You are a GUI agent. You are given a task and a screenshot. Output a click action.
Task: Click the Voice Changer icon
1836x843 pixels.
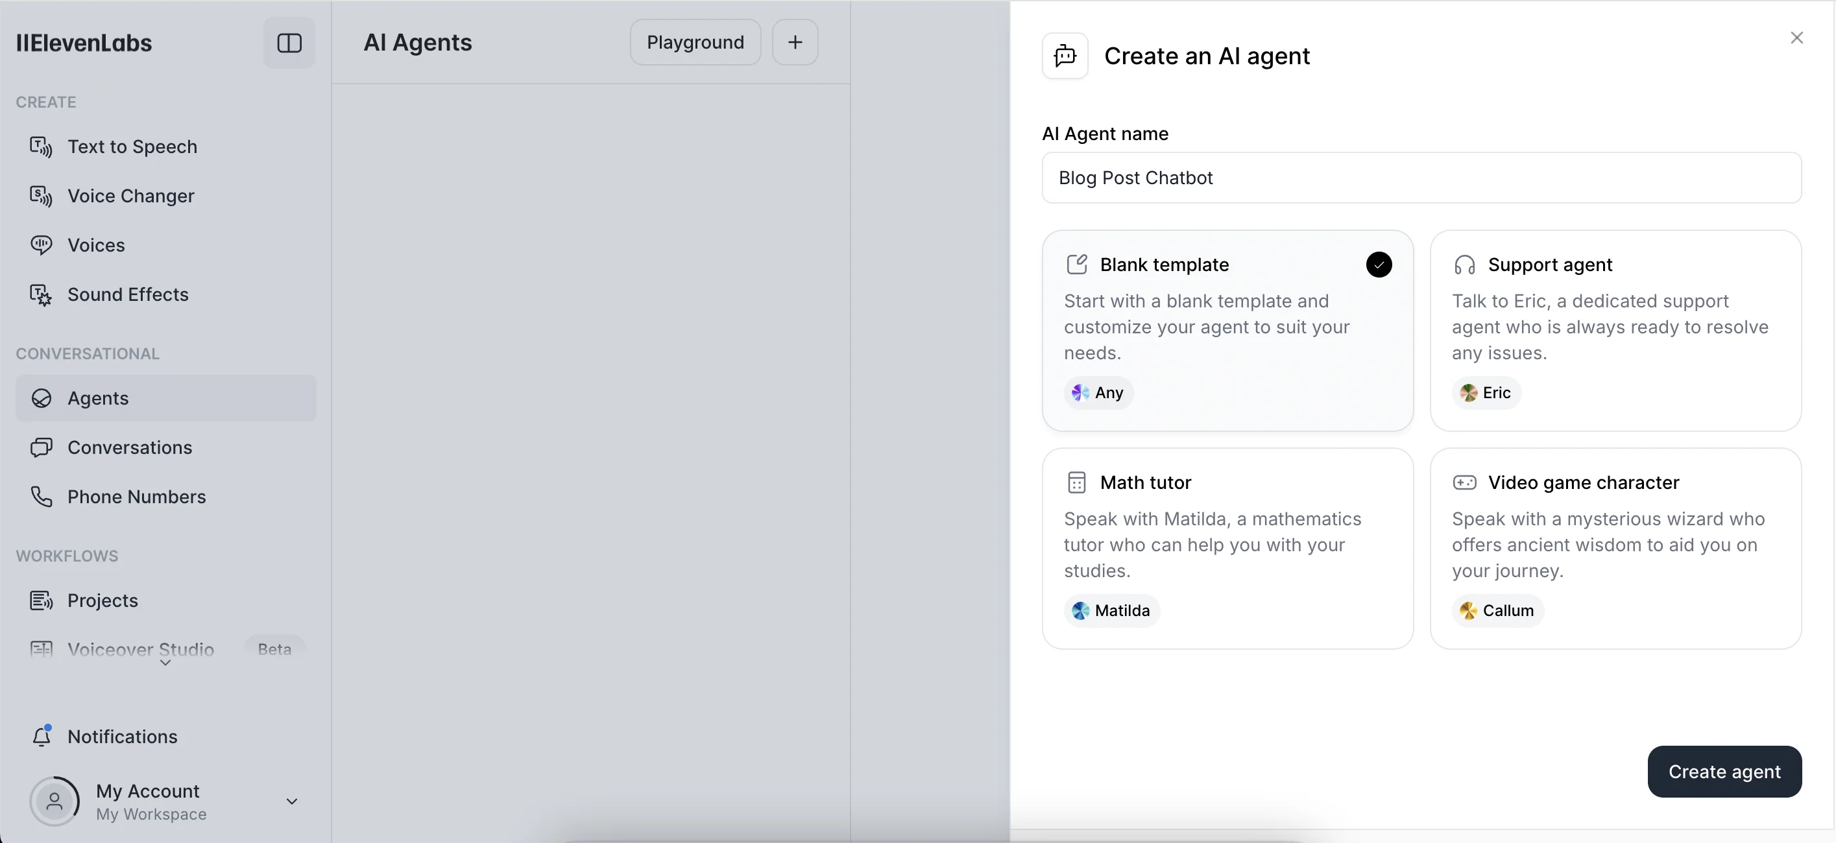pyautogui.click(x=41, y=196)
